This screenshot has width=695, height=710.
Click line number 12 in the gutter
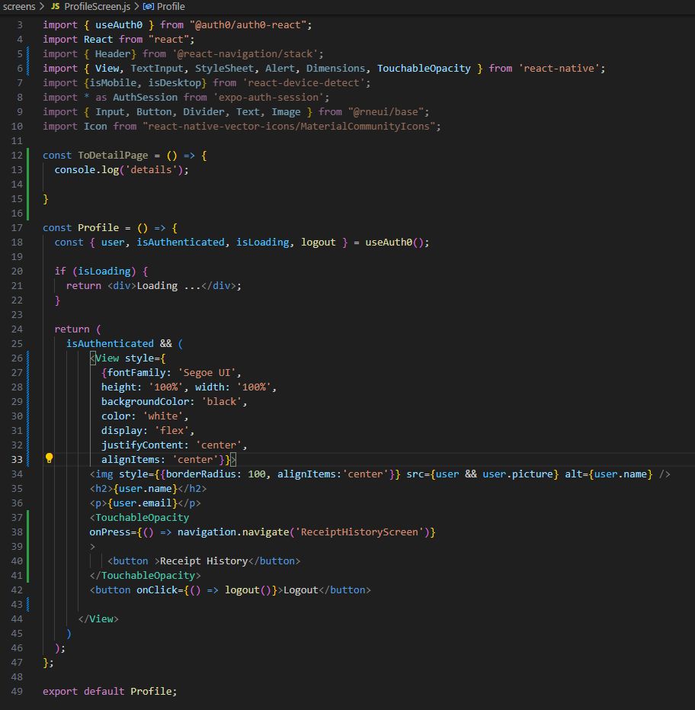17,156
